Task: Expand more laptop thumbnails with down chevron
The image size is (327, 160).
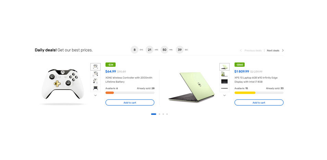Action: point(225,95)
